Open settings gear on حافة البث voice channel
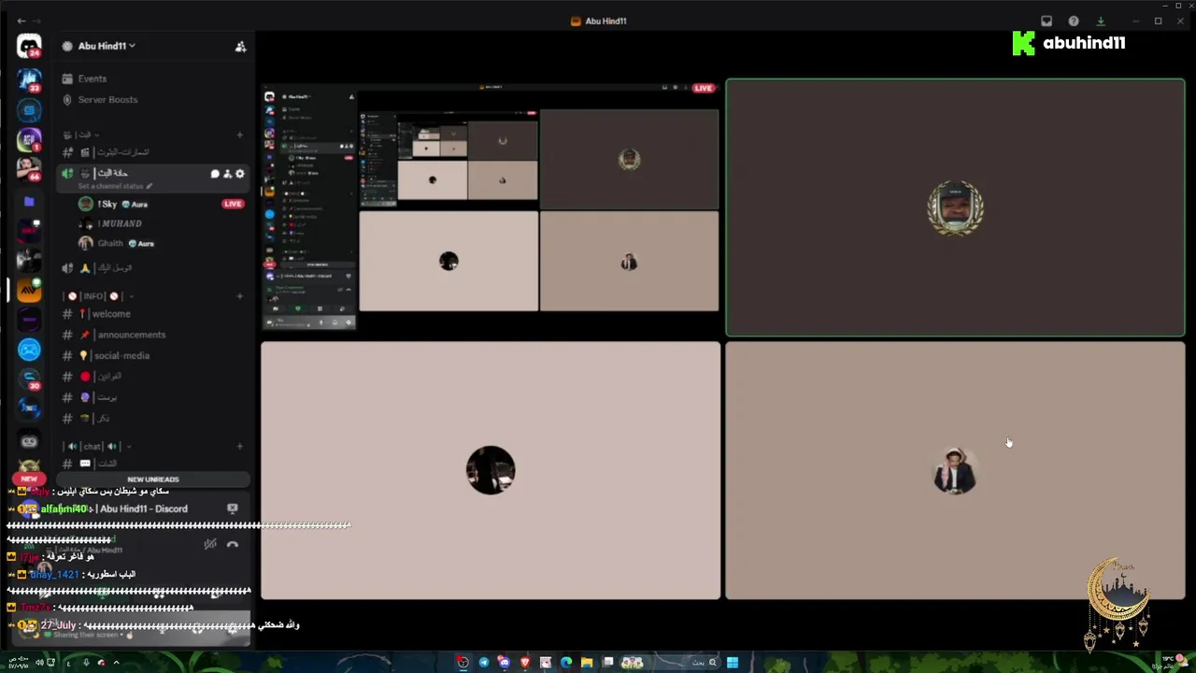 240,174
